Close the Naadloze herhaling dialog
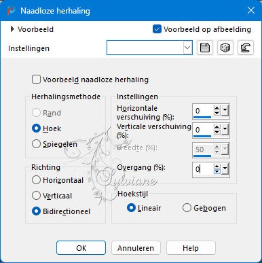Viewport: 262px width, 263px height. 251,10
